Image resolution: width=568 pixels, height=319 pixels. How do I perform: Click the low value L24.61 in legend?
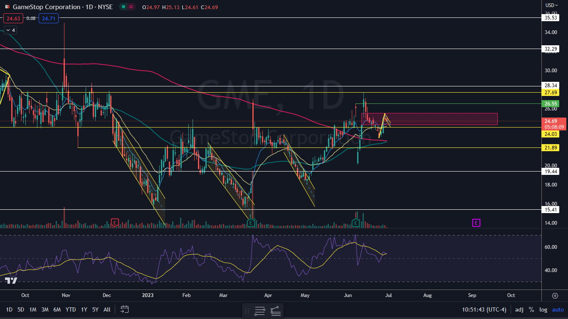(190, 7)
